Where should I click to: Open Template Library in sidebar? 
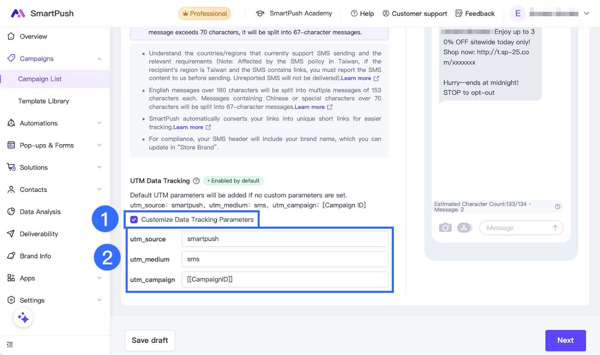(43, 101)
